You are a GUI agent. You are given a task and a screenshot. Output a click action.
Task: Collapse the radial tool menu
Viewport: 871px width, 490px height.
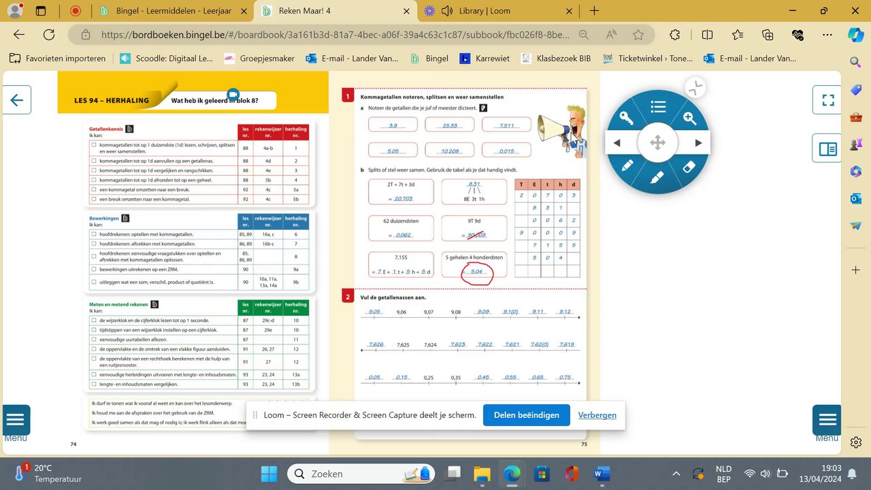(x=695, y=87)
